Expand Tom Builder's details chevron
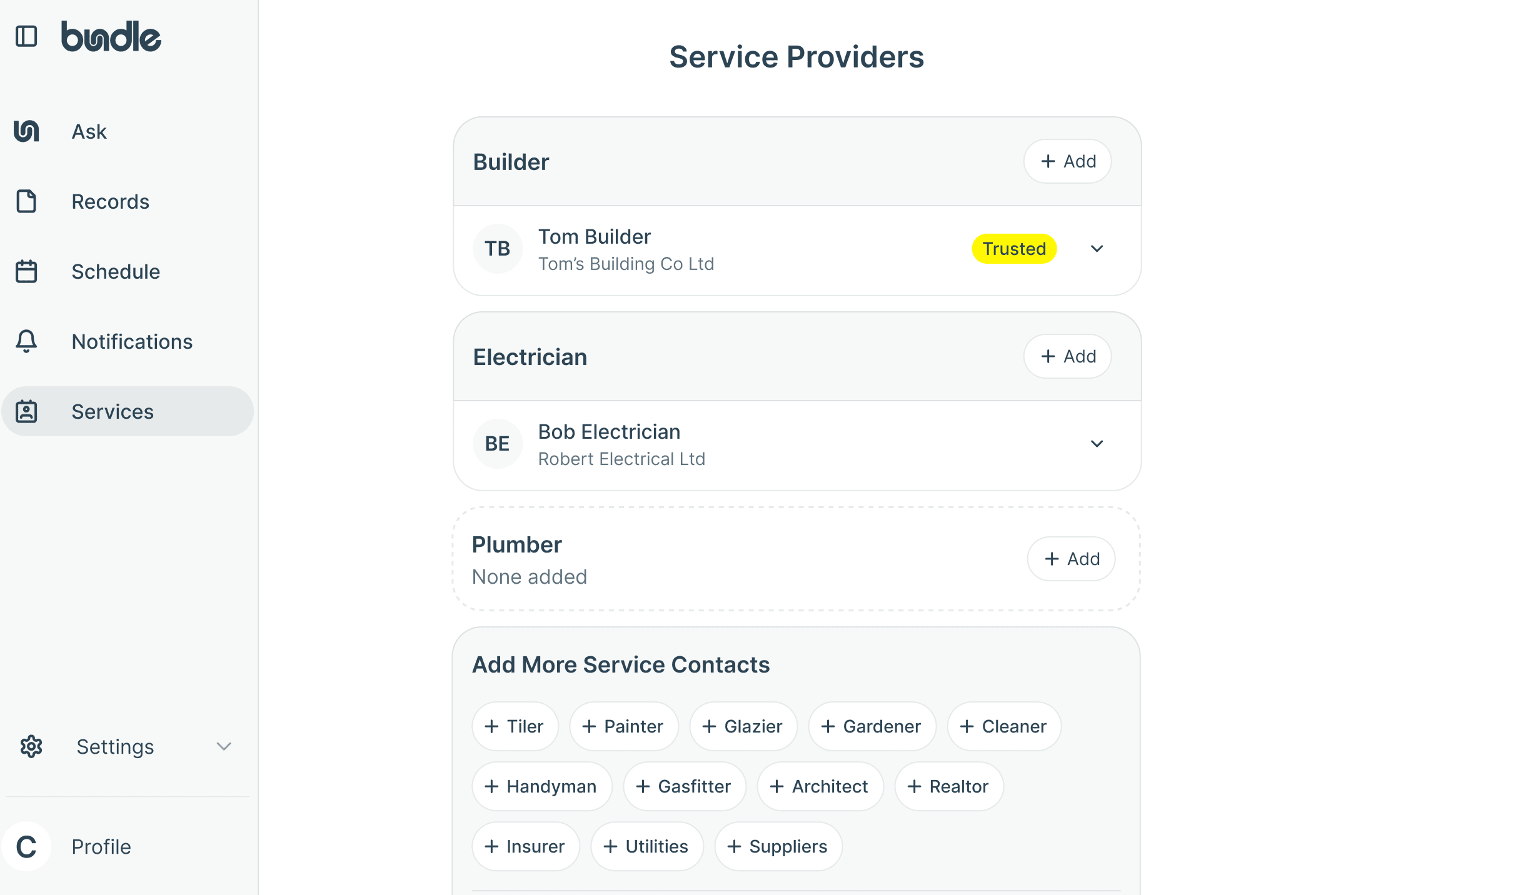The width and height of the screenshot is (1533, 895). click(1096, 249)
